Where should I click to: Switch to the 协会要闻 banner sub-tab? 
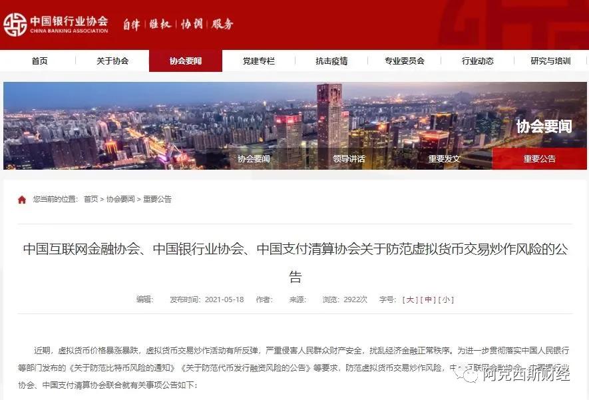[254, 158]
